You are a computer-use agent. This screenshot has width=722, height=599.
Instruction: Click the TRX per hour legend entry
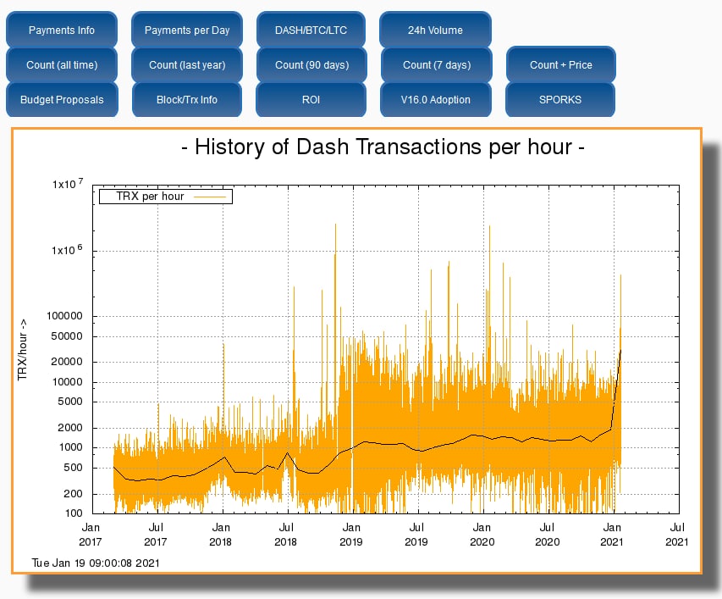tap(150, 197)
